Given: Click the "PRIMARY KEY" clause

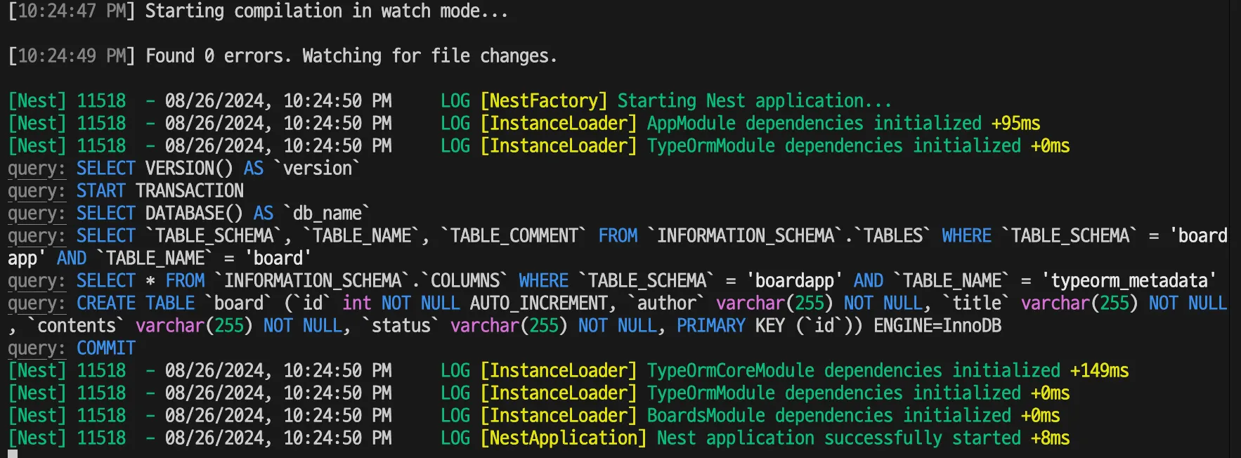Looking at the screenshot, I should [x=730, y=326].
